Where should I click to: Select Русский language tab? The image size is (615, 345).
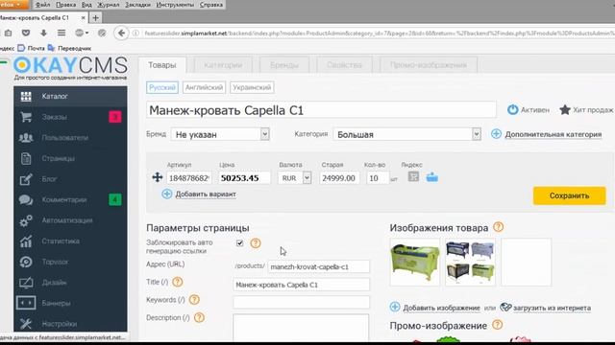(162, 87)
